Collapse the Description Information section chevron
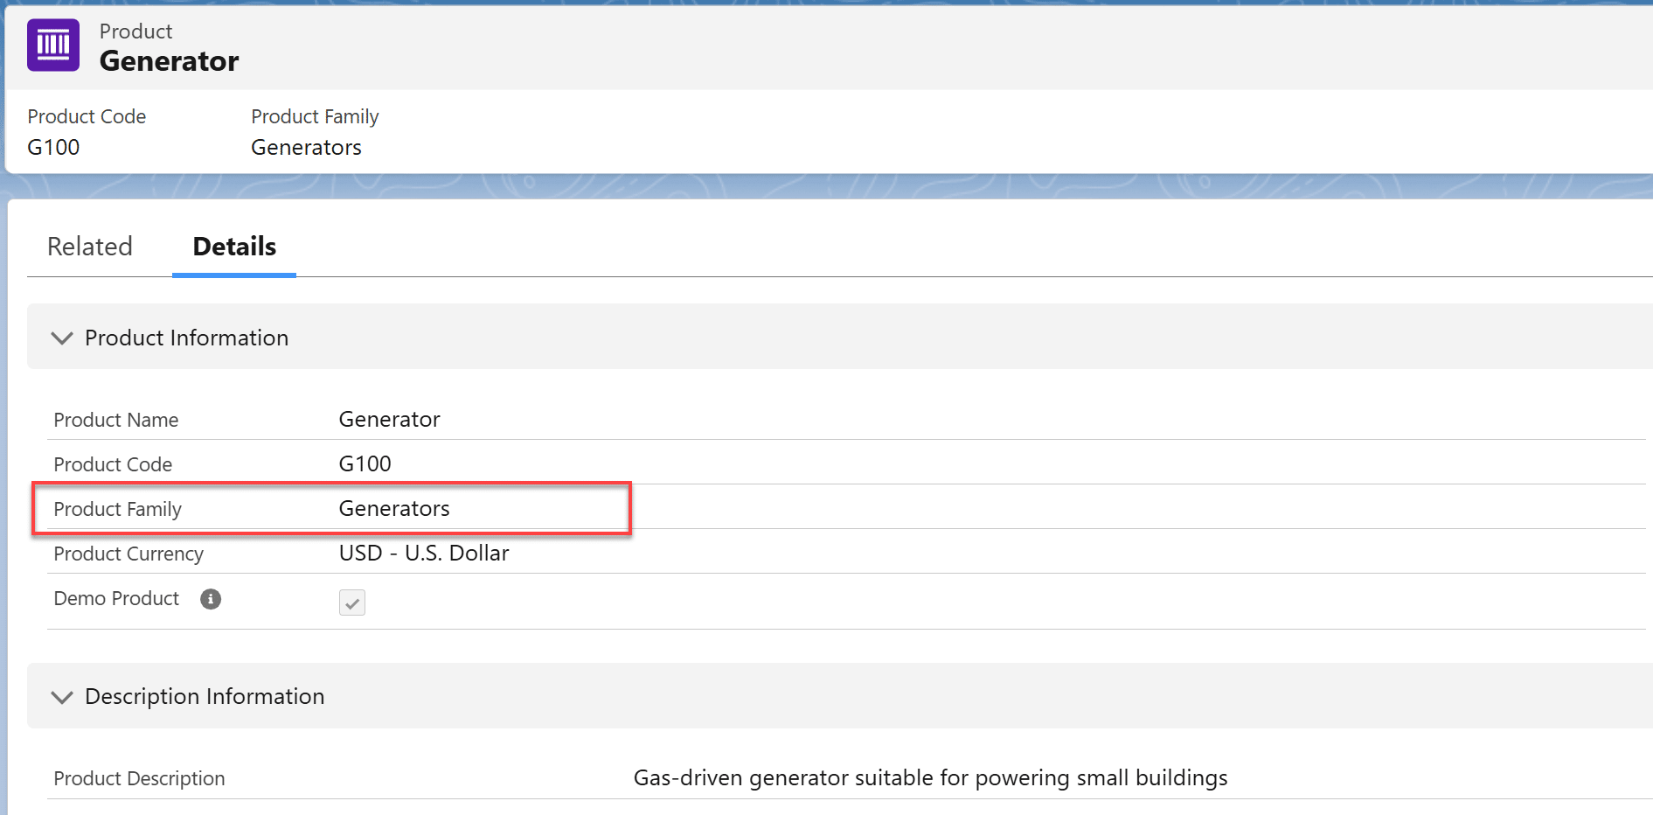 coord(62,697)
